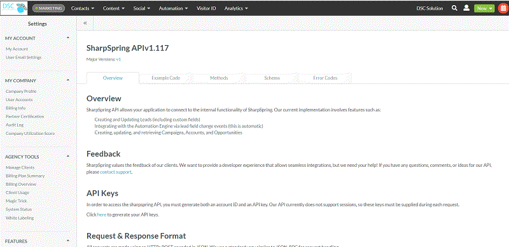Viewport: 509px width, 247px height.
Task: Open Client Usage page
Action: [18, 193]
